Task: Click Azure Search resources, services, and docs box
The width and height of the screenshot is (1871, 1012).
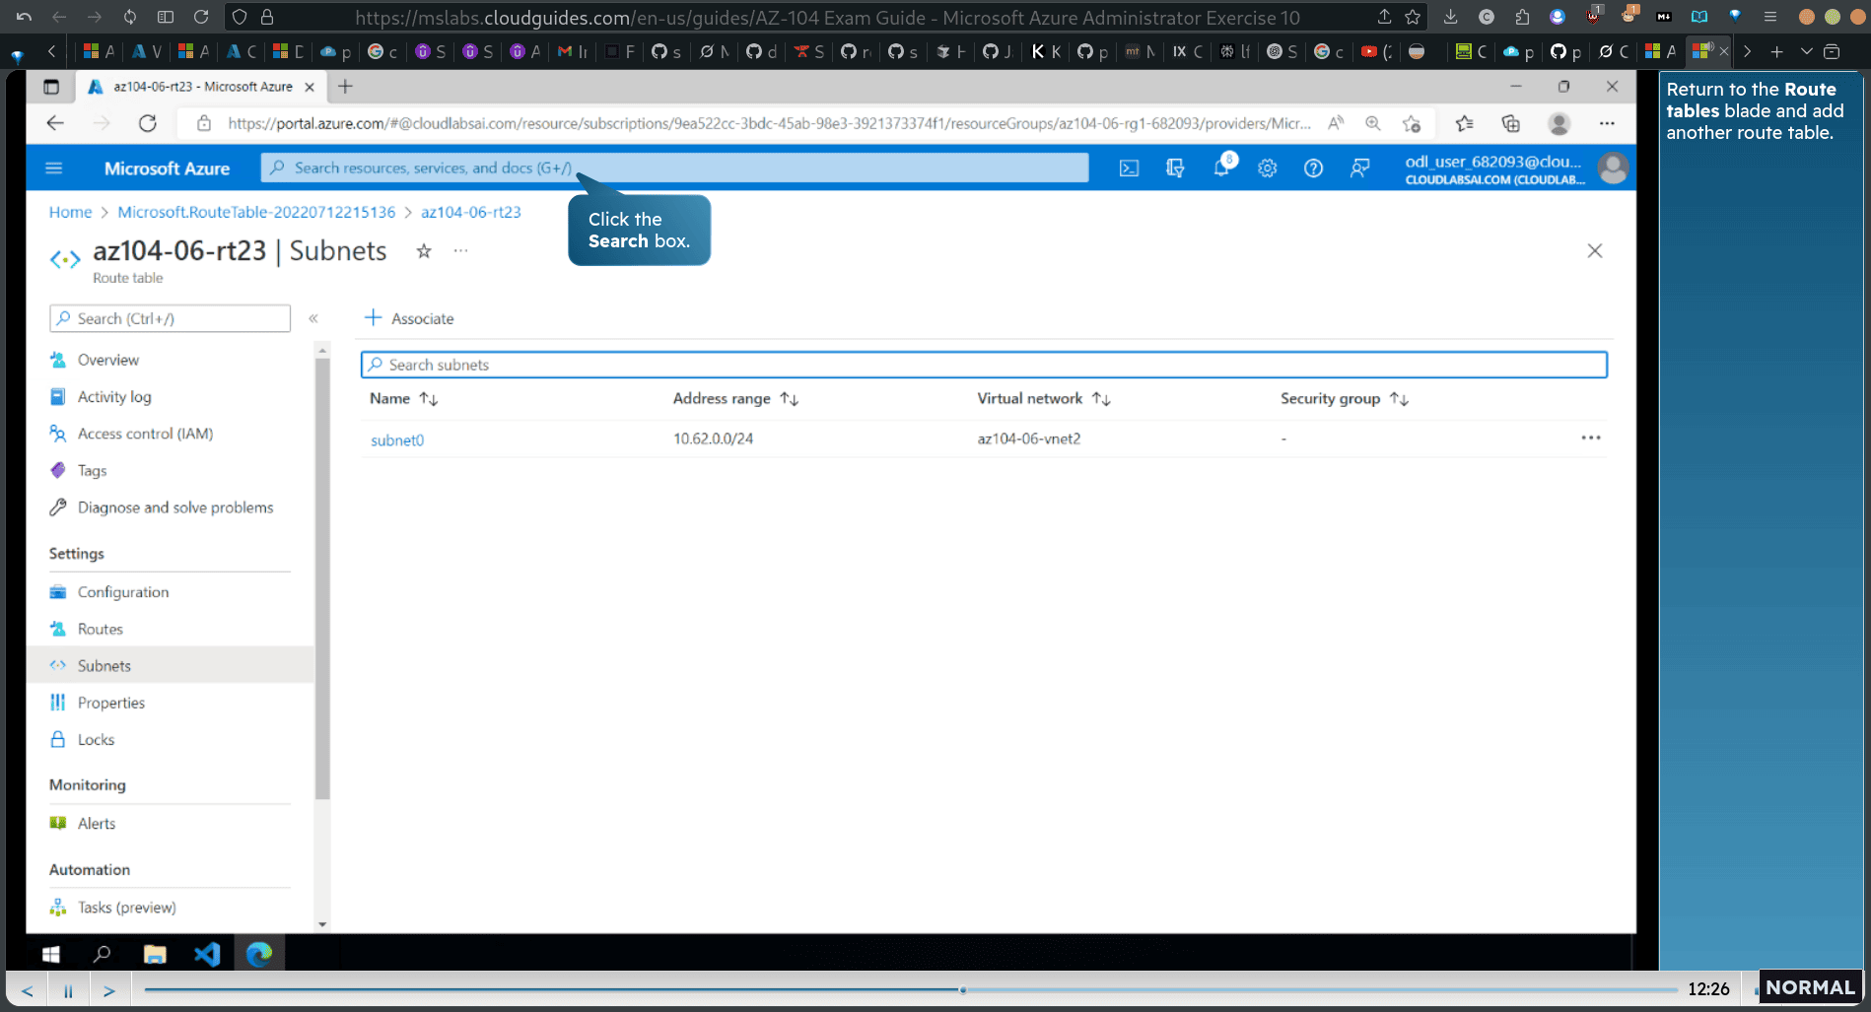Action: (674, 168)
